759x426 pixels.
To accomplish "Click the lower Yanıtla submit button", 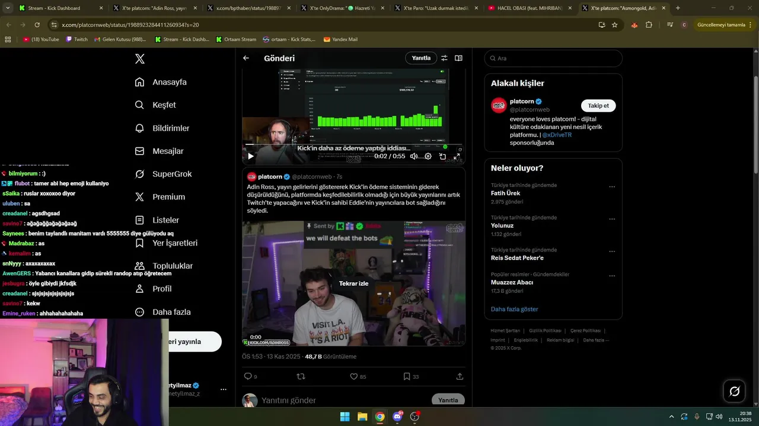I will click(x=448, y=400).
